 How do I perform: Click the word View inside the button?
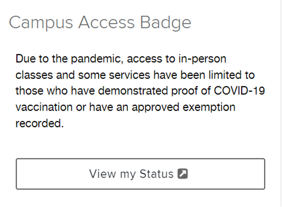coord(103,174)
